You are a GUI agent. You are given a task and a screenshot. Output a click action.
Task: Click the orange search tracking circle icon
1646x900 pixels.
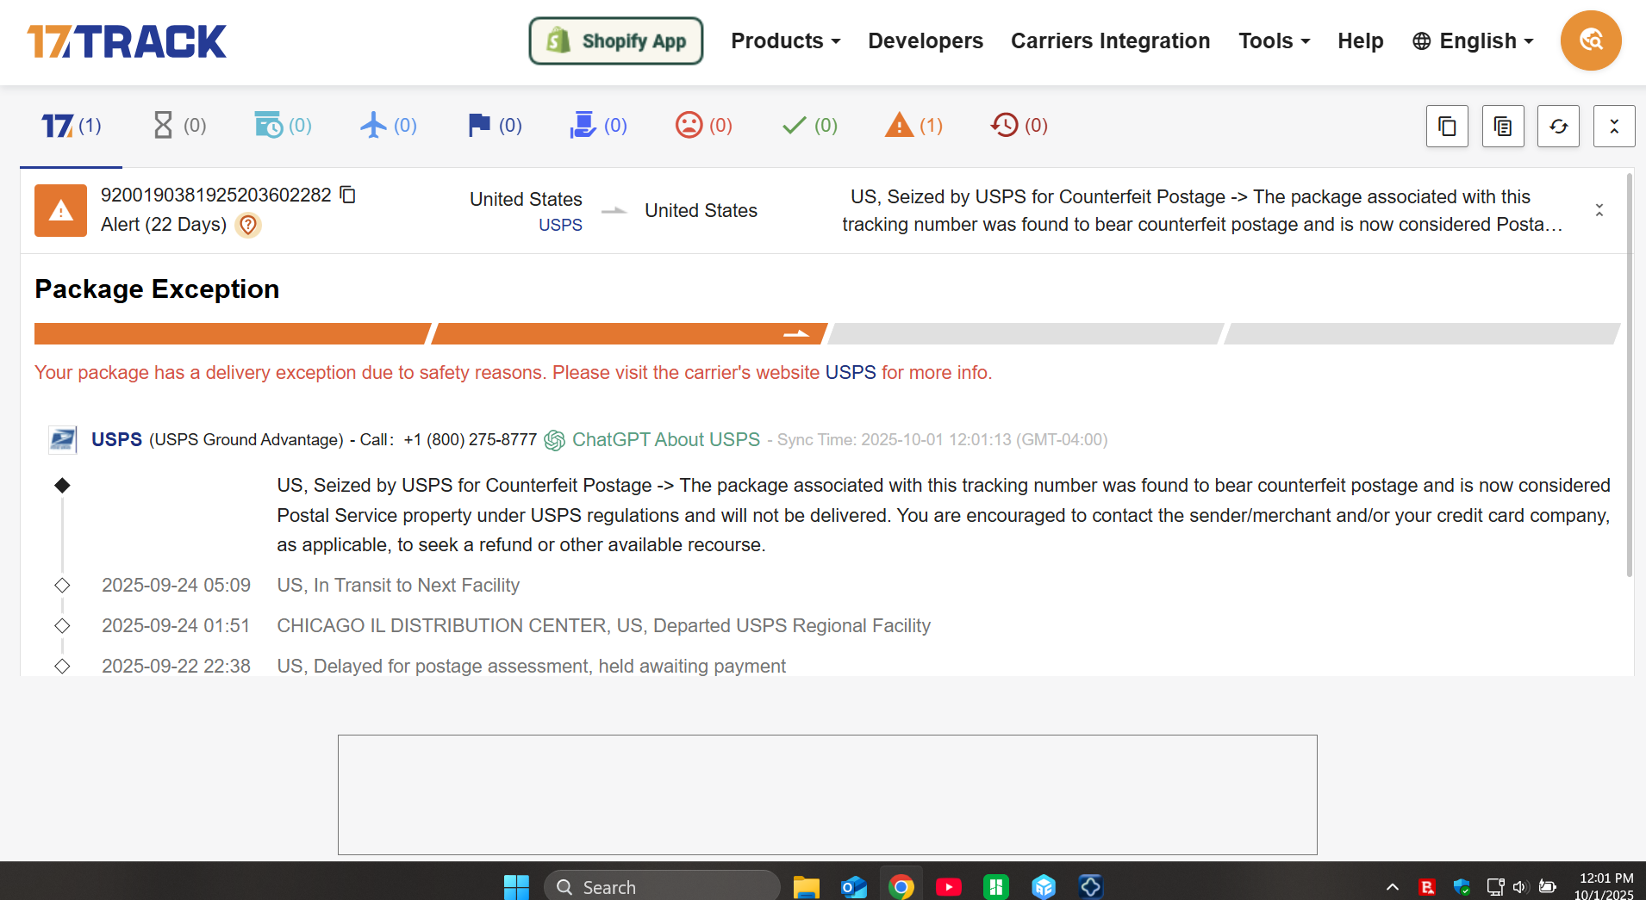[x=1590, y=40]
